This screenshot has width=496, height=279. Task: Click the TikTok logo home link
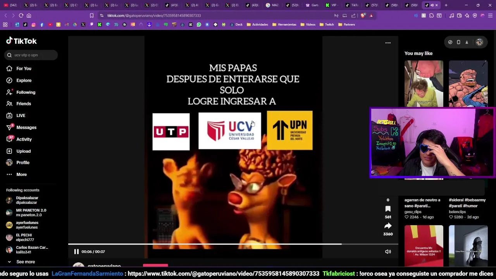point(21,41)
